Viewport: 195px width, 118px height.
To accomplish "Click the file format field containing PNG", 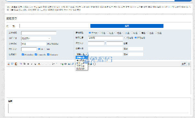I will coord(34,44).
